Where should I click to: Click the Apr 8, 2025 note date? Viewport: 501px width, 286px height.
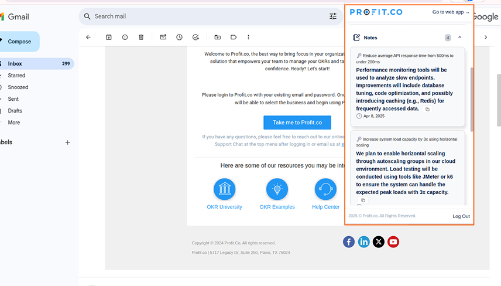[373, 116]
